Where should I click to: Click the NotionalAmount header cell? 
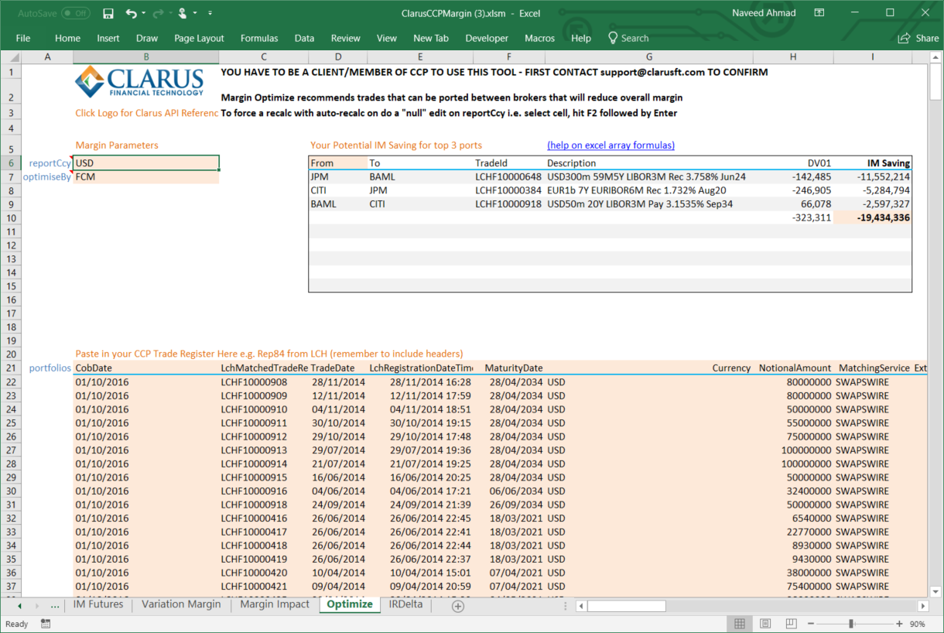point(795,368)
